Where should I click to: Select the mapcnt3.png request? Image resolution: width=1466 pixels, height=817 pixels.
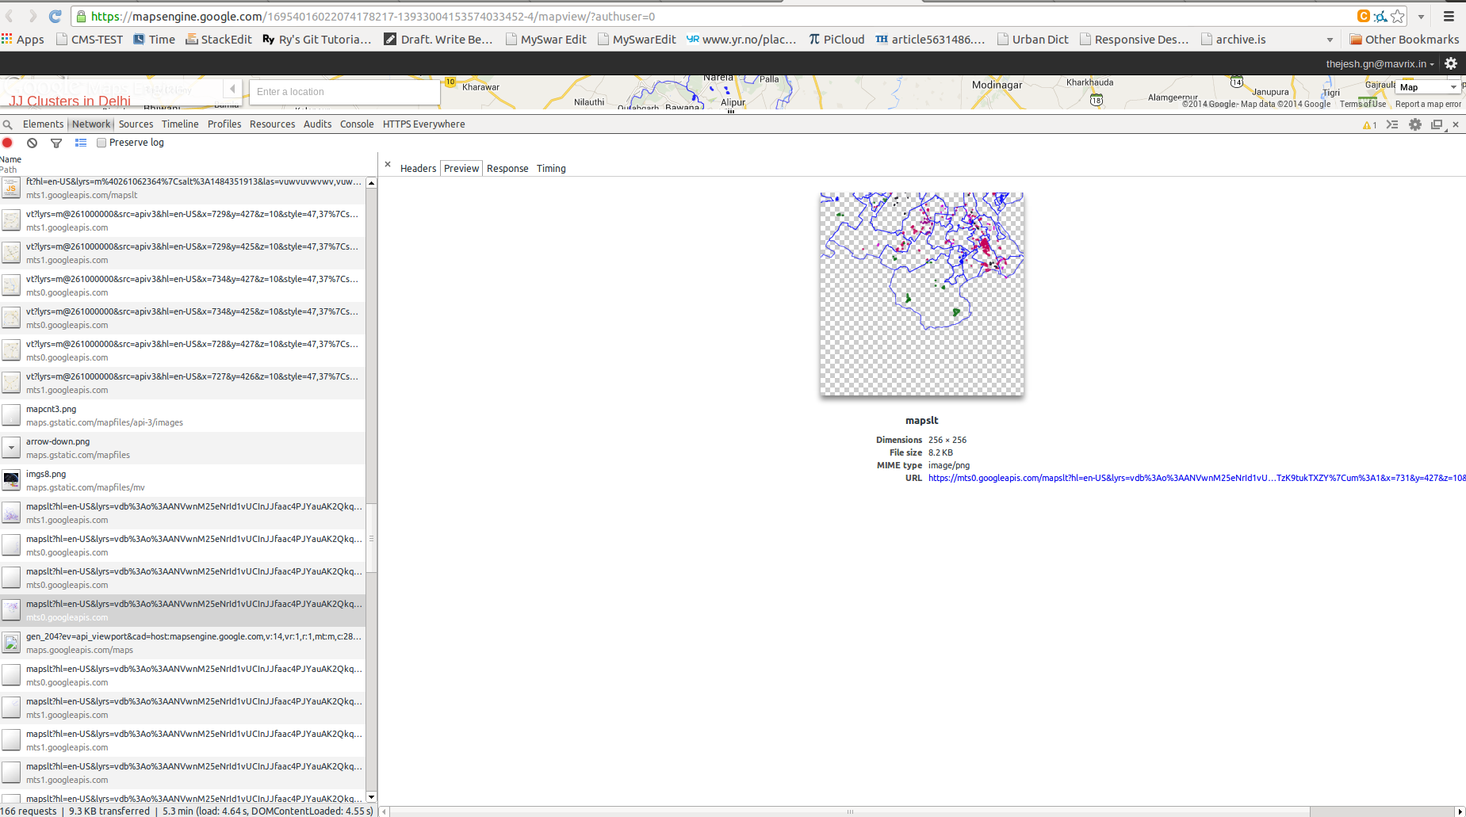[183, 416]
